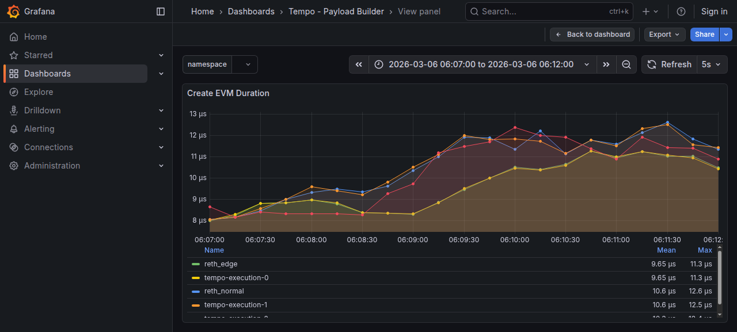Open the Explore sidebar menu item
This screenshot has height=332, width=737.
[39, 92]
